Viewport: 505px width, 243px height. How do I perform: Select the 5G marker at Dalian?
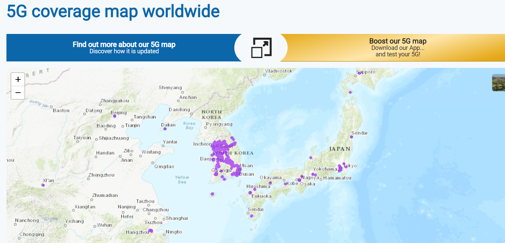165,129
